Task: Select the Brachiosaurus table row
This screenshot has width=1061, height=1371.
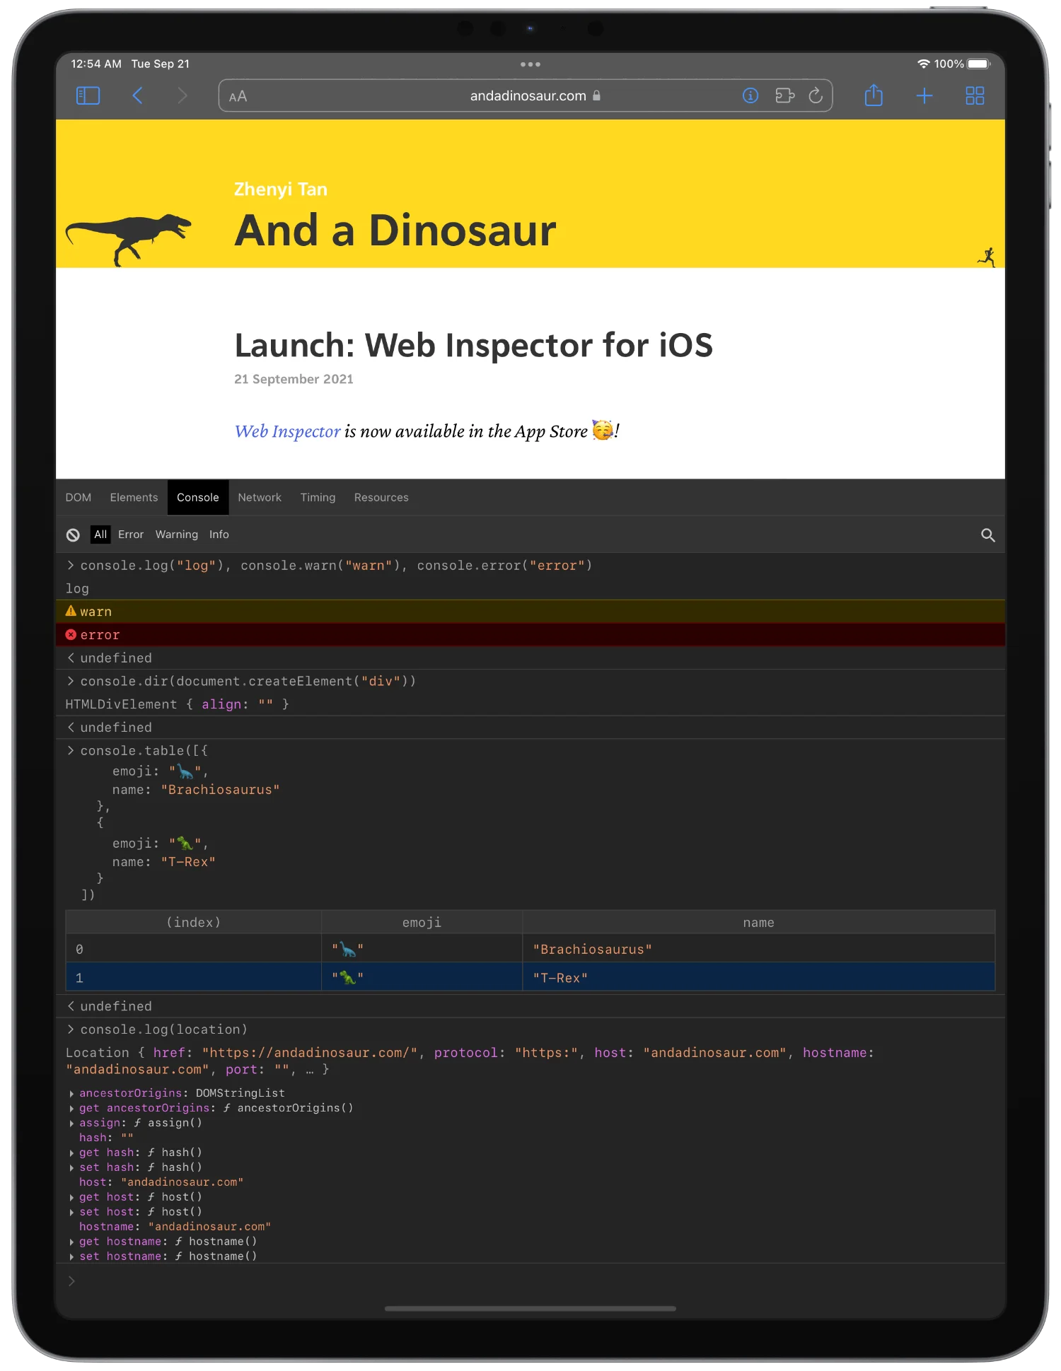Action: pyautogui.click(x=530, y=949)
